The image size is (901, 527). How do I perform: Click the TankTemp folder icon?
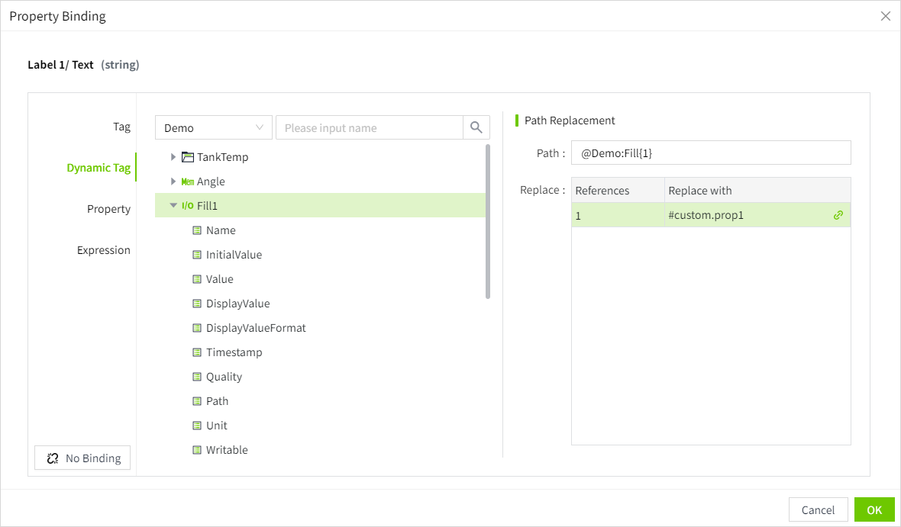click(188, 157)
